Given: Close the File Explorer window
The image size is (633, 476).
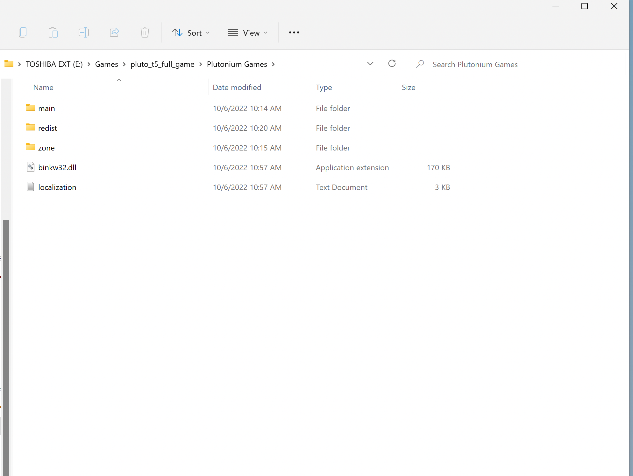Looking at the screenshot, I should pyautogui.click(x=614, y=6).
